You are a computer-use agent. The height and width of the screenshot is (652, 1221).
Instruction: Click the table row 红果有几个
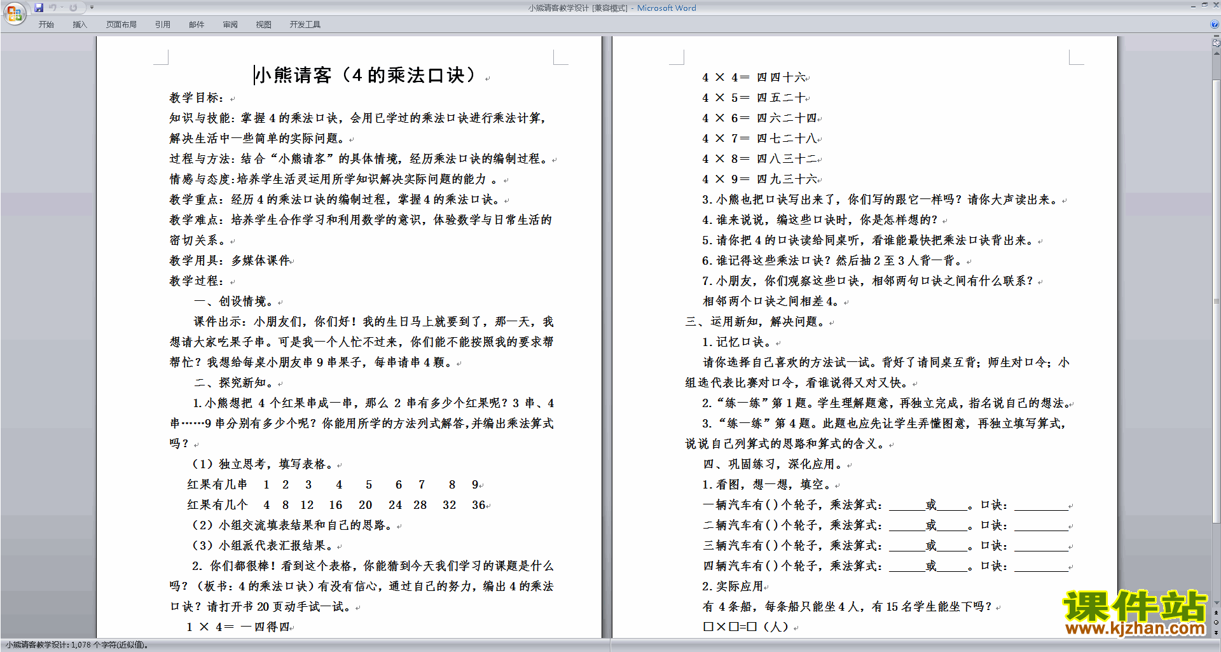336,504
